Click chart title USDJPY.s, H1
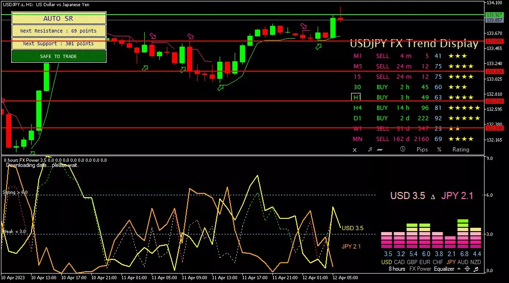This screenshot has height=283, width=509. tap(46, 5)
